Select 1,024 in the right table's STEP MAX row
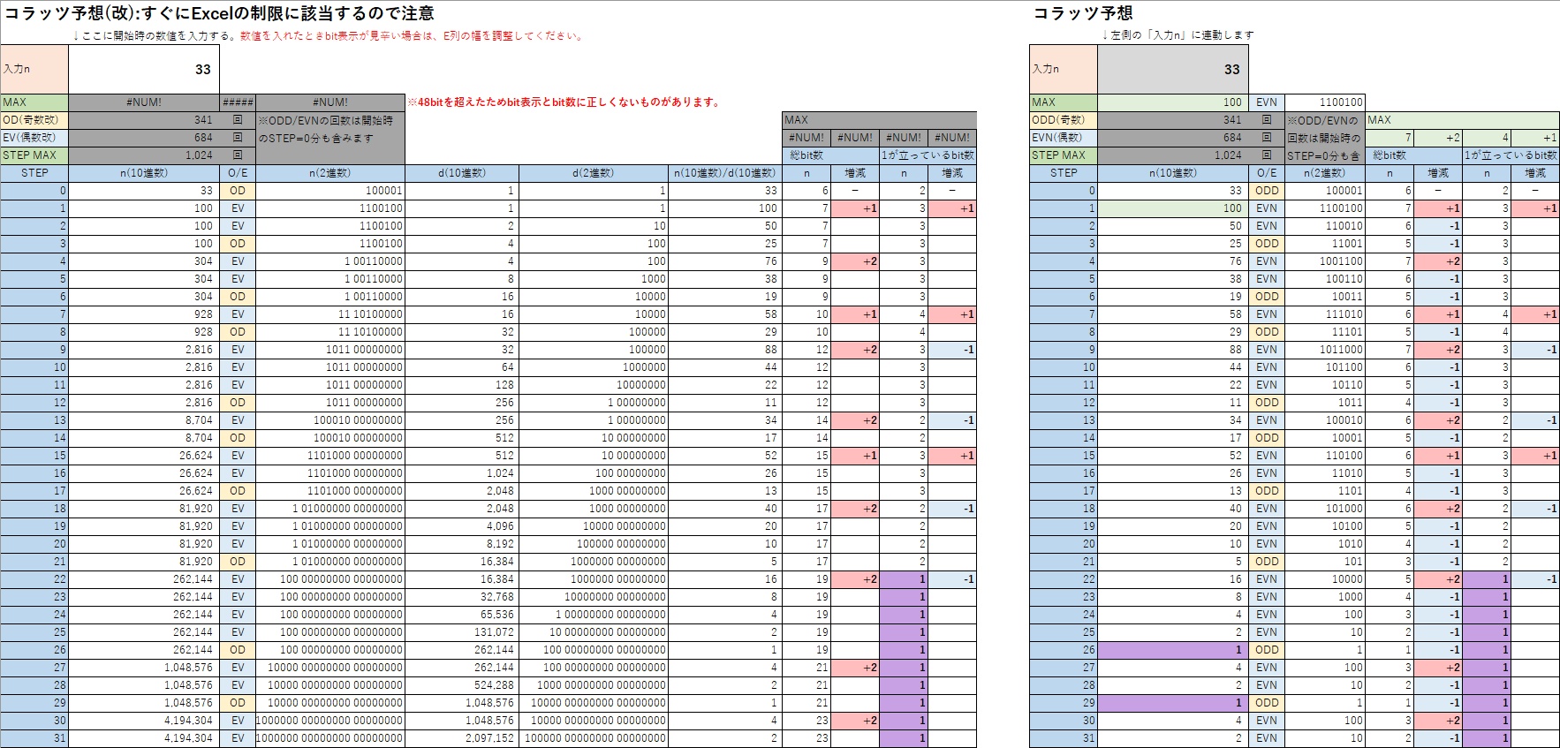This screenshot has width=1560, height=748. [1173, 155]
